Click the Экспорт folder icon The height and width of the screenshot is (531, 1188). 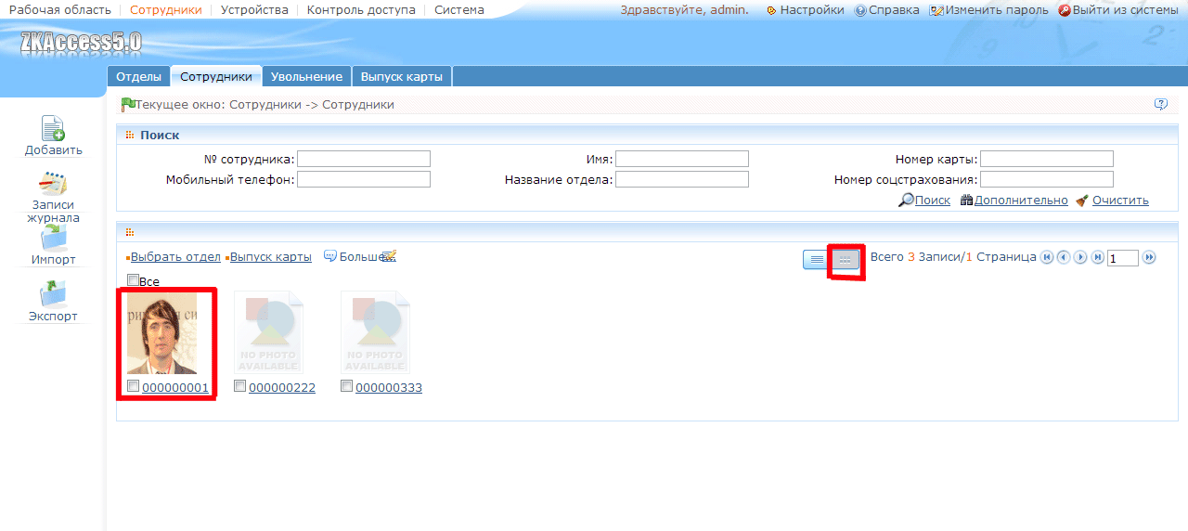pyautogui.click(x=53, y=294)
